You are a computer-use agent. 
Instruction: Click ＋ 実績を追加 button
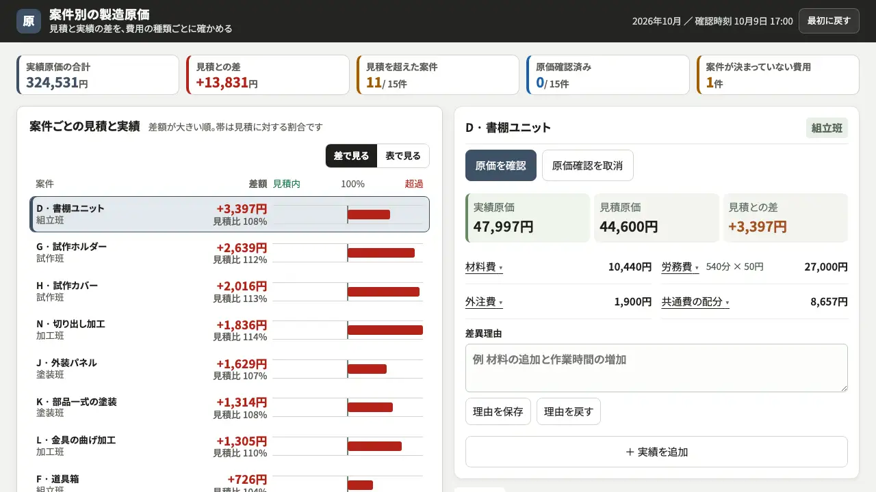pyautogui.click(x=656, y=452)
